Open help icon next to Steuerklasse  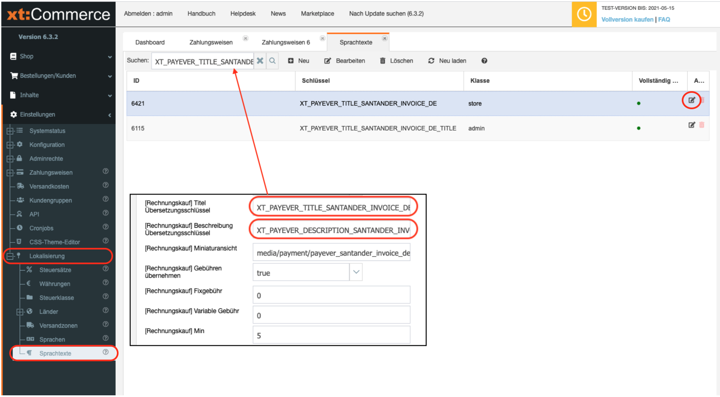[105, 297]
